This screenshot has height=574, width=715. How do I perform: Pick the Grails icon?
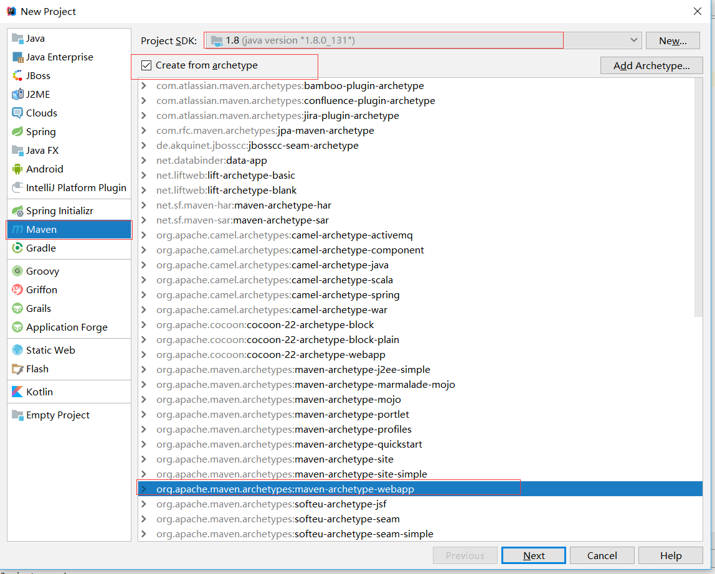coord(17,309)
